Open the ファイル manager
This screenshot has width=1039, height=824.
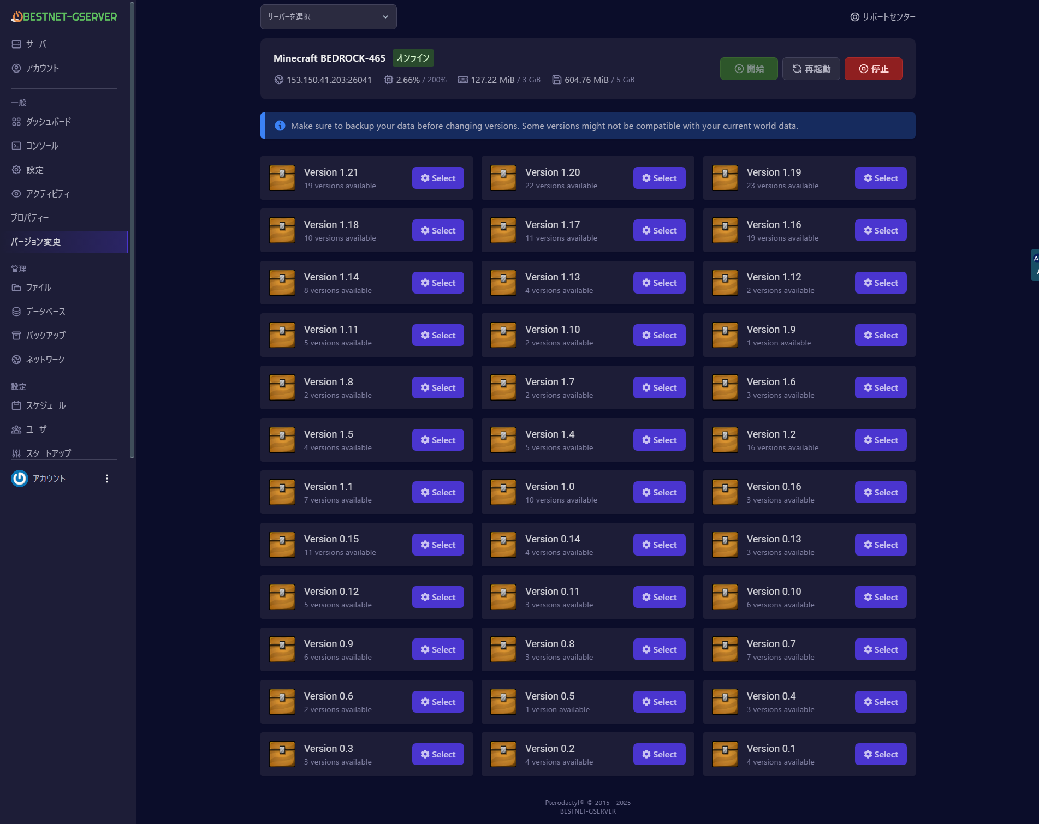(x=64, y=288)
